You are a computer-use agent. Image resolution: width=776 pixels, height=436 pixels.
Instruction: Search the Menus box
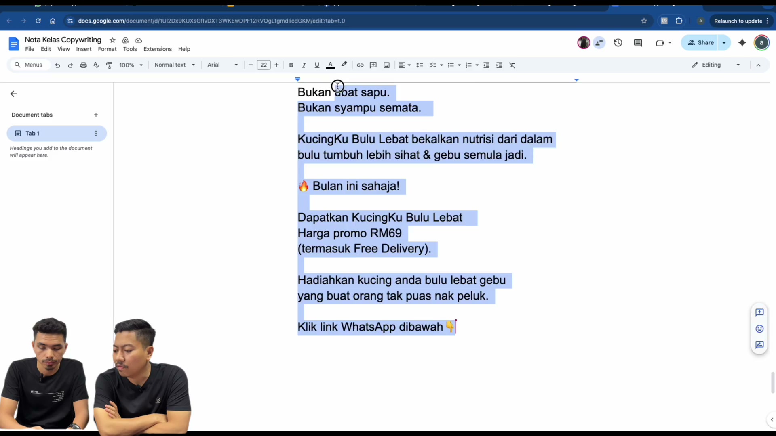tap(30, 65)
